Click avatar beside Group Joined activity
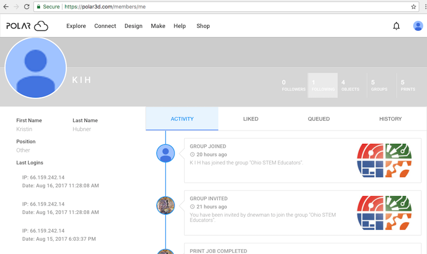This screenshot has width=427, height=254. pyautogui.click(x=165, y=153)
